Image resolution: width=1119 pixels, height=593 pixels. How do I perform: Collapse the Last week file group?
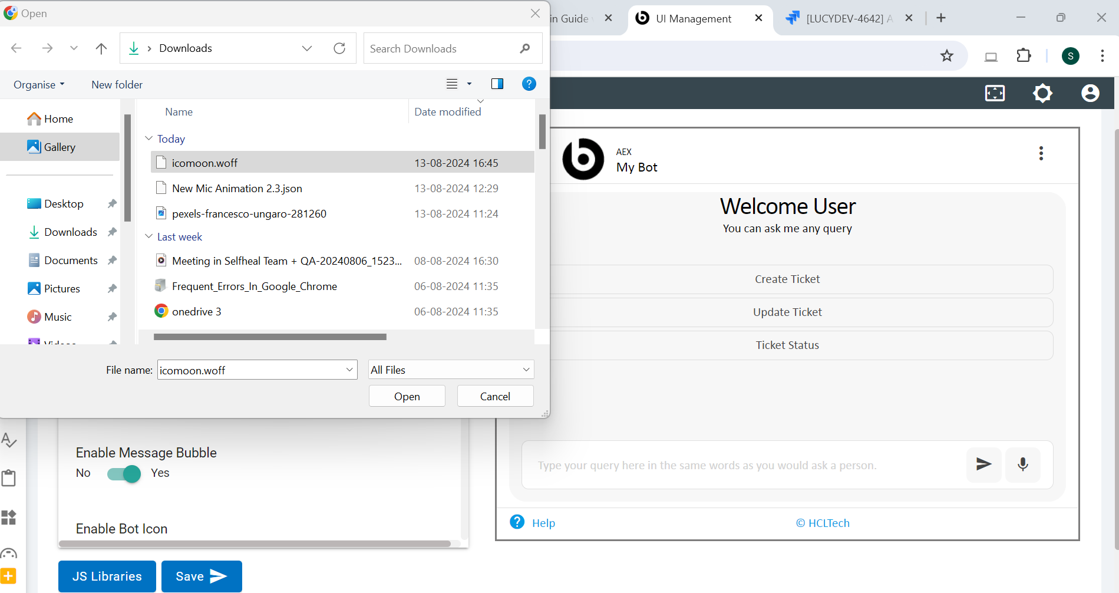(148, 236)
